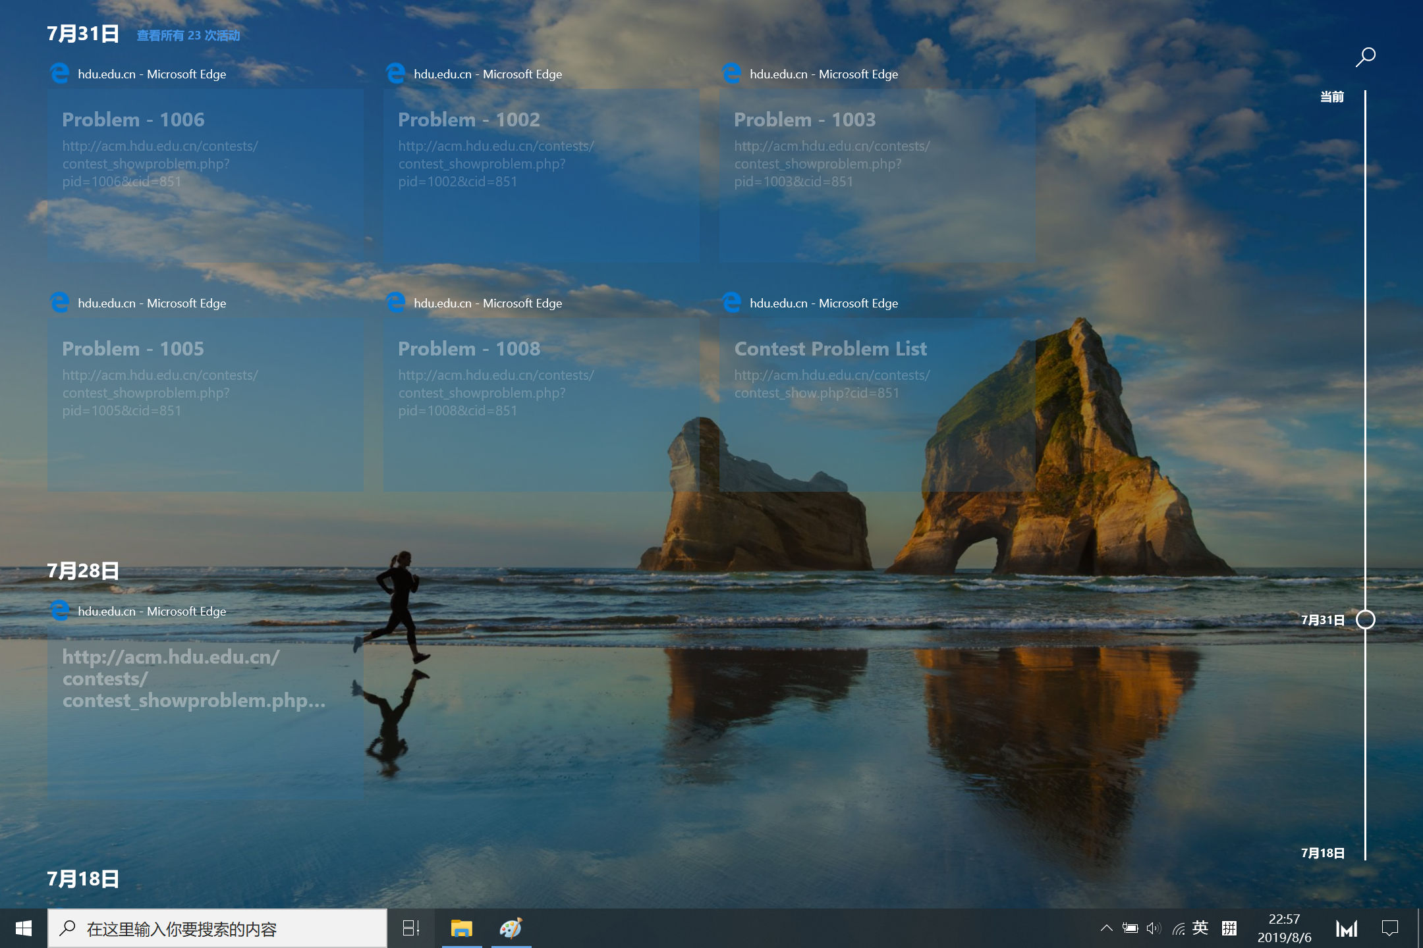Viewport: 1423px width, 948px height.
Task: Toggle the 英 input language indicator
Action: click(x=1200, y=928)
